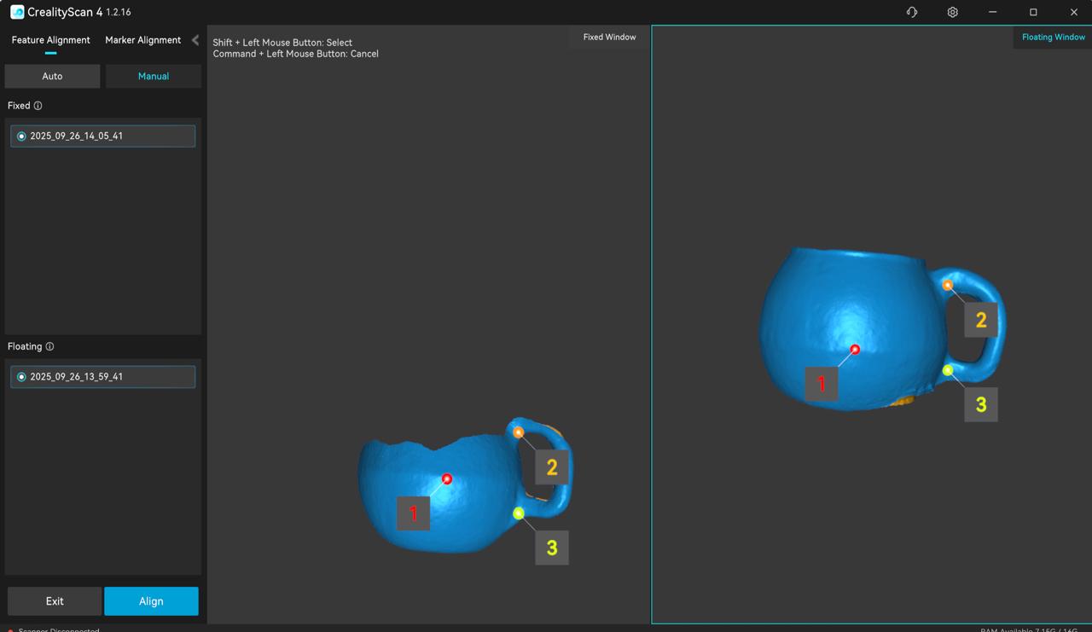The image size is (1092, 632).
Task: Click the info icon next to Fixed
Action: pos(38,106)
